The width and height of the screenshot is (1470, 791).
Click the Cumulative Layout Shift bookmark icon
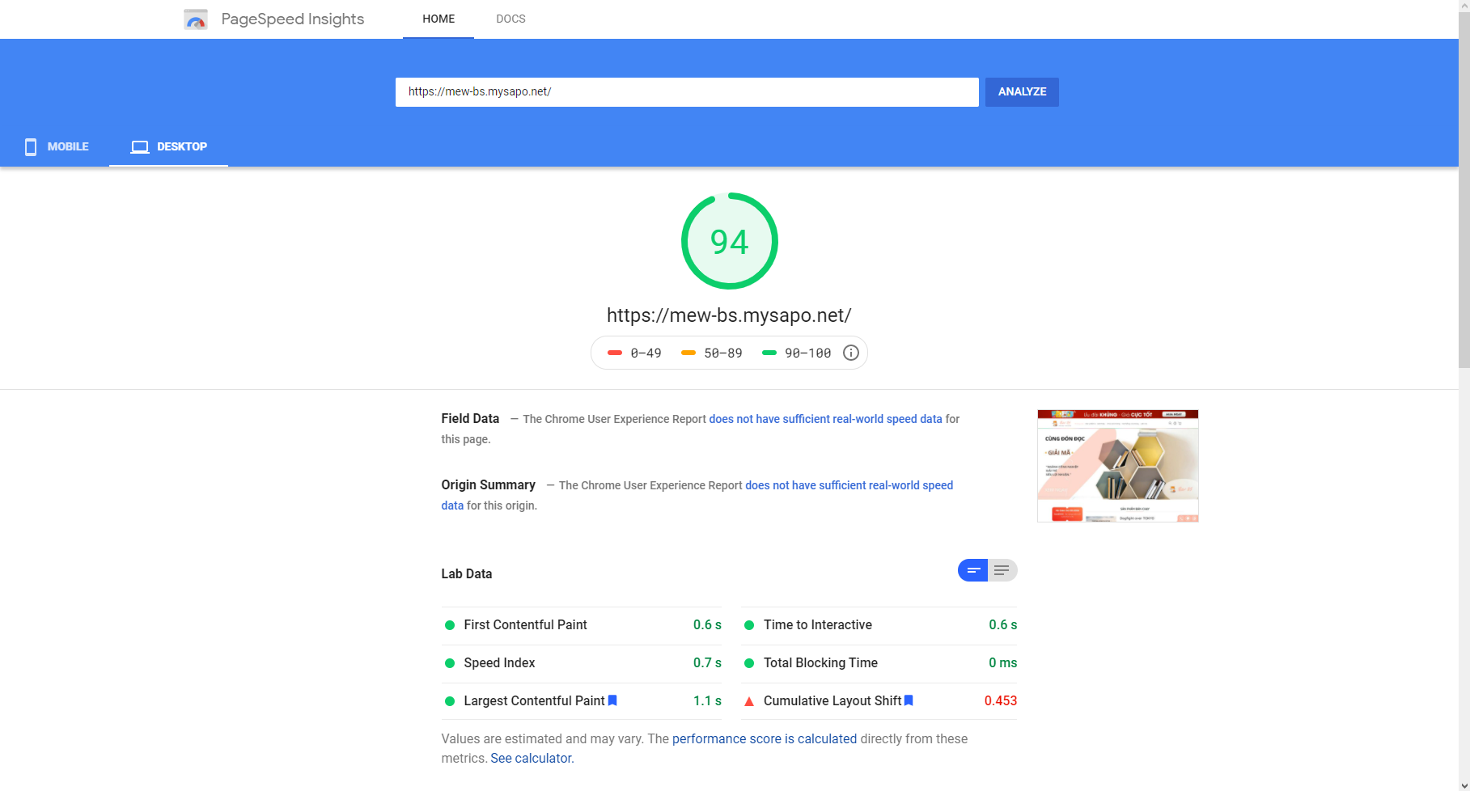click(909, 700)
